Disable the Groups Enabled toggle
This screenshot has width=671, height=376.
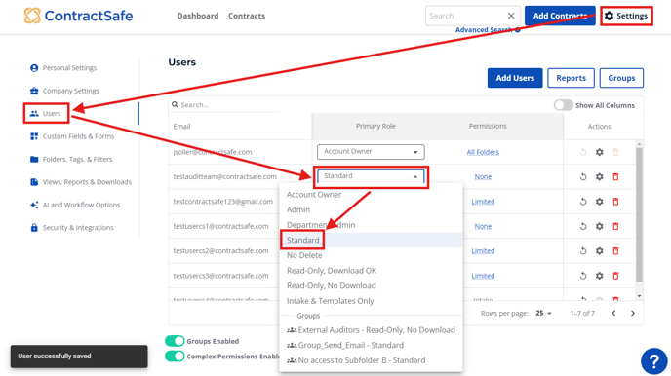tap(175, 341)
